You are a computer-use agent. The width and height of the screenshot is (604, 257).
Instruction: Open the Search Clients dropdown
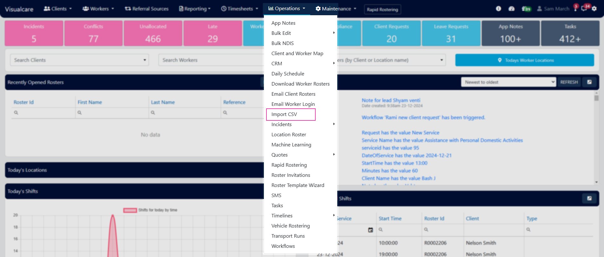pyautogui.click(x=79, y=60)
